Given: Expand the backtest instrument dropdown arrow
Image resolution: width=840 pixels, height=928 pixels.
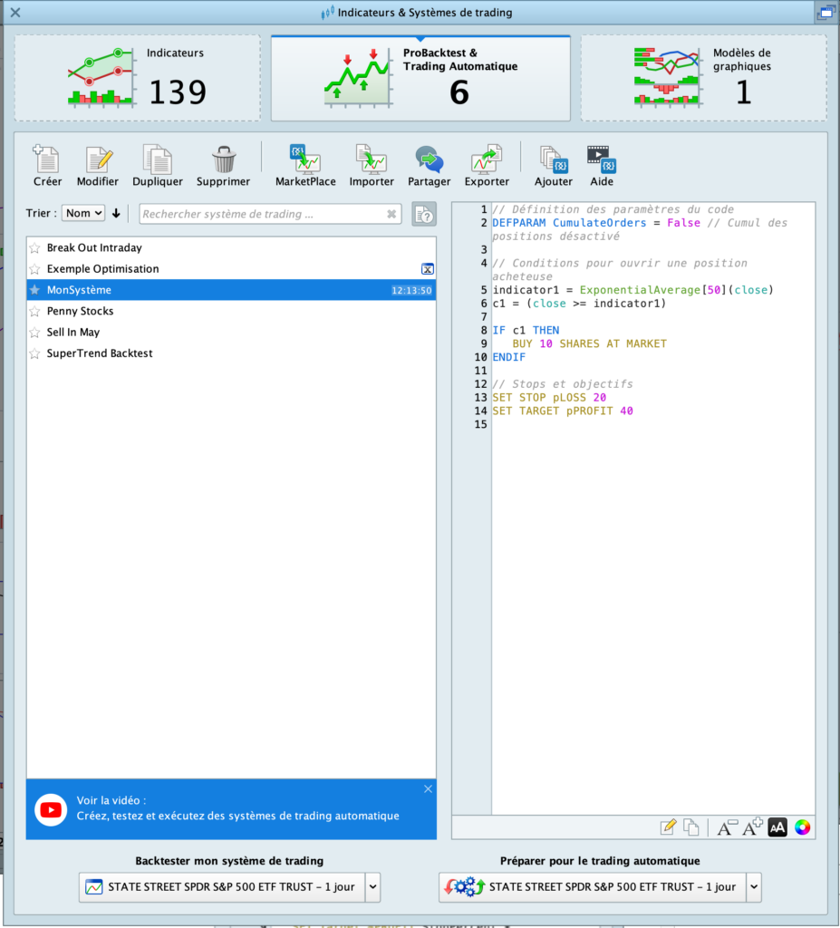Looking at the screenshot, I should click(372, 887).
